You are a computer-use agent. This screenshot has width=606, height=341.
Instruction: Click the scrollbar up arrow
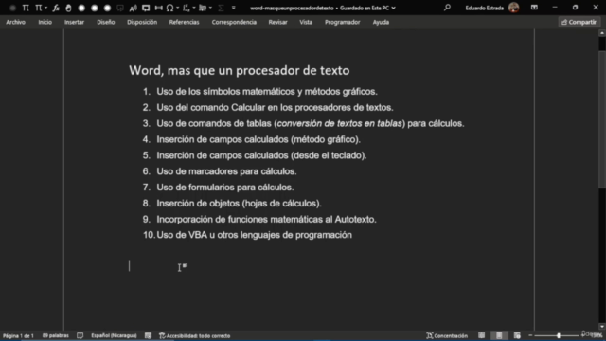[x=602, y=33]
